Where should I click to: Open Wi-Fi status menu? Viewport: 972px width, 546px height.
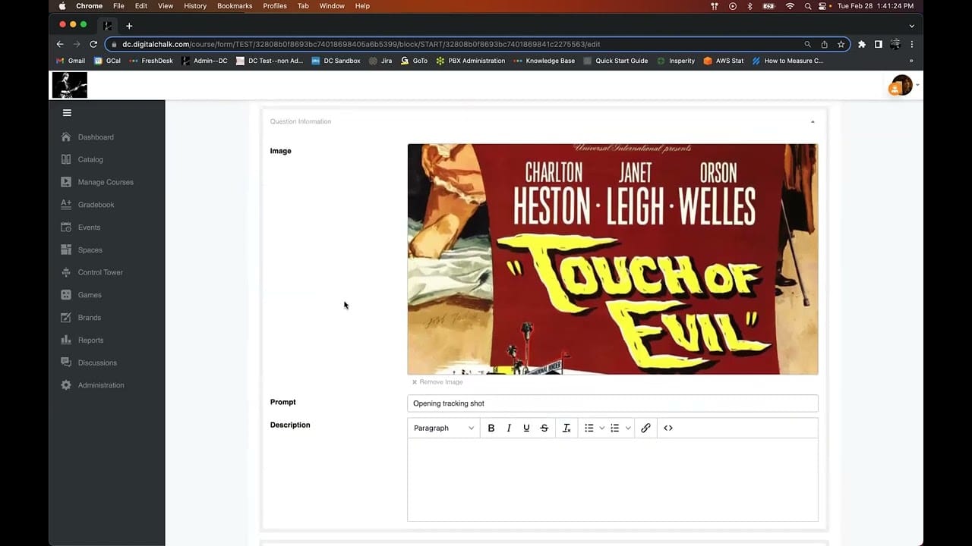click(x=790, y=6)
